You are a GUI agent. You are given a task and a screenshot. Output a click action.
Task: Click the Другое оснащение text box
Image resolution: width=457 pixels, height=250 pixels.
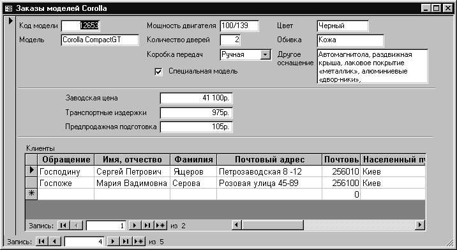click(373, 66)
